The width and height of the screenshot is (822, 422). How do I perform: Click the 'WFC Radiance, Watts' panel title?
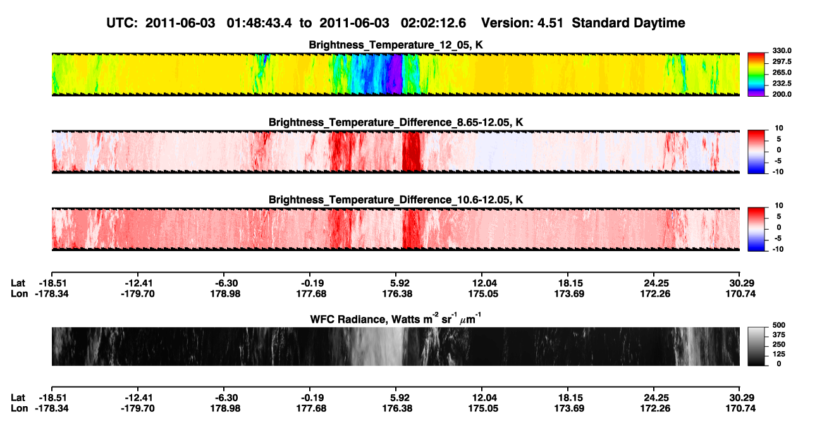tap(395, 318)
